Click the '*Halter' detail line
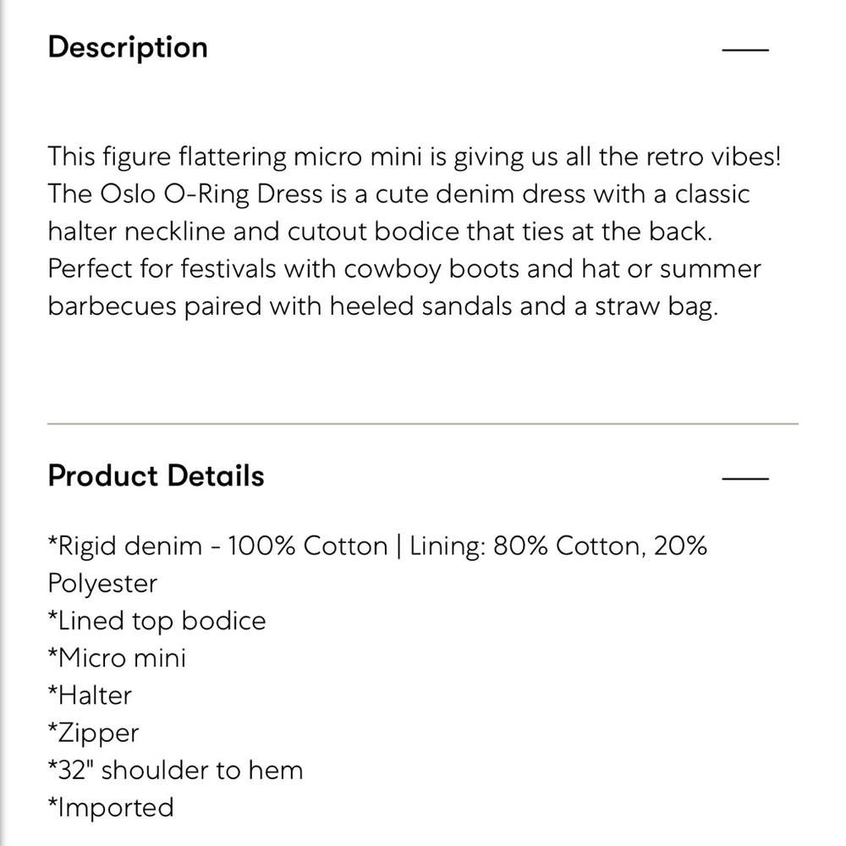The width and height of the screenshot is (846, 846). pyautogui.click(x=90, y=695)
